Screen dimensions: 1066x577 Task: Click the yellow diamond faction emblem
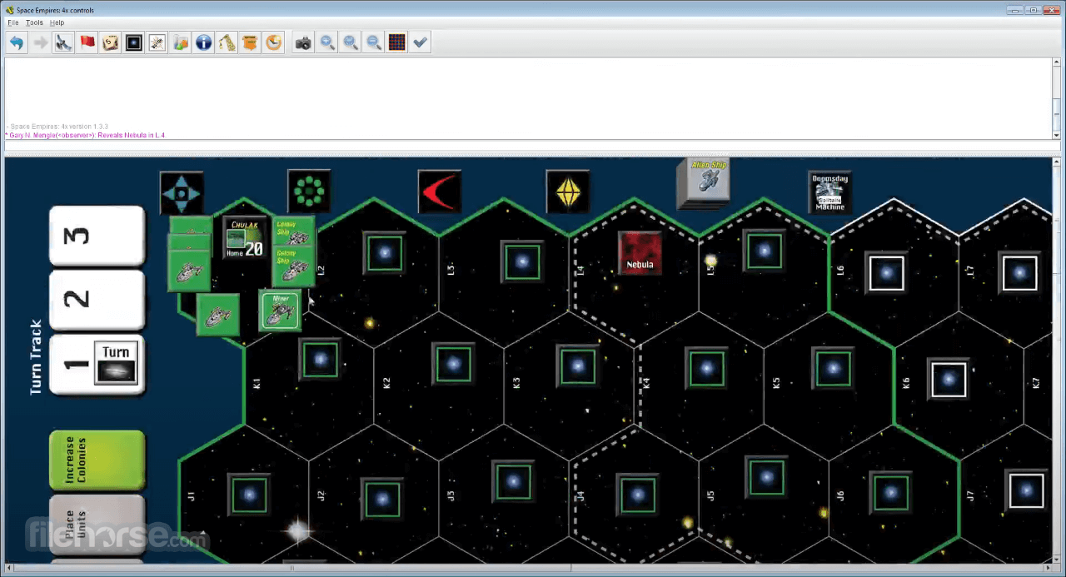click(x=568, y=192)
